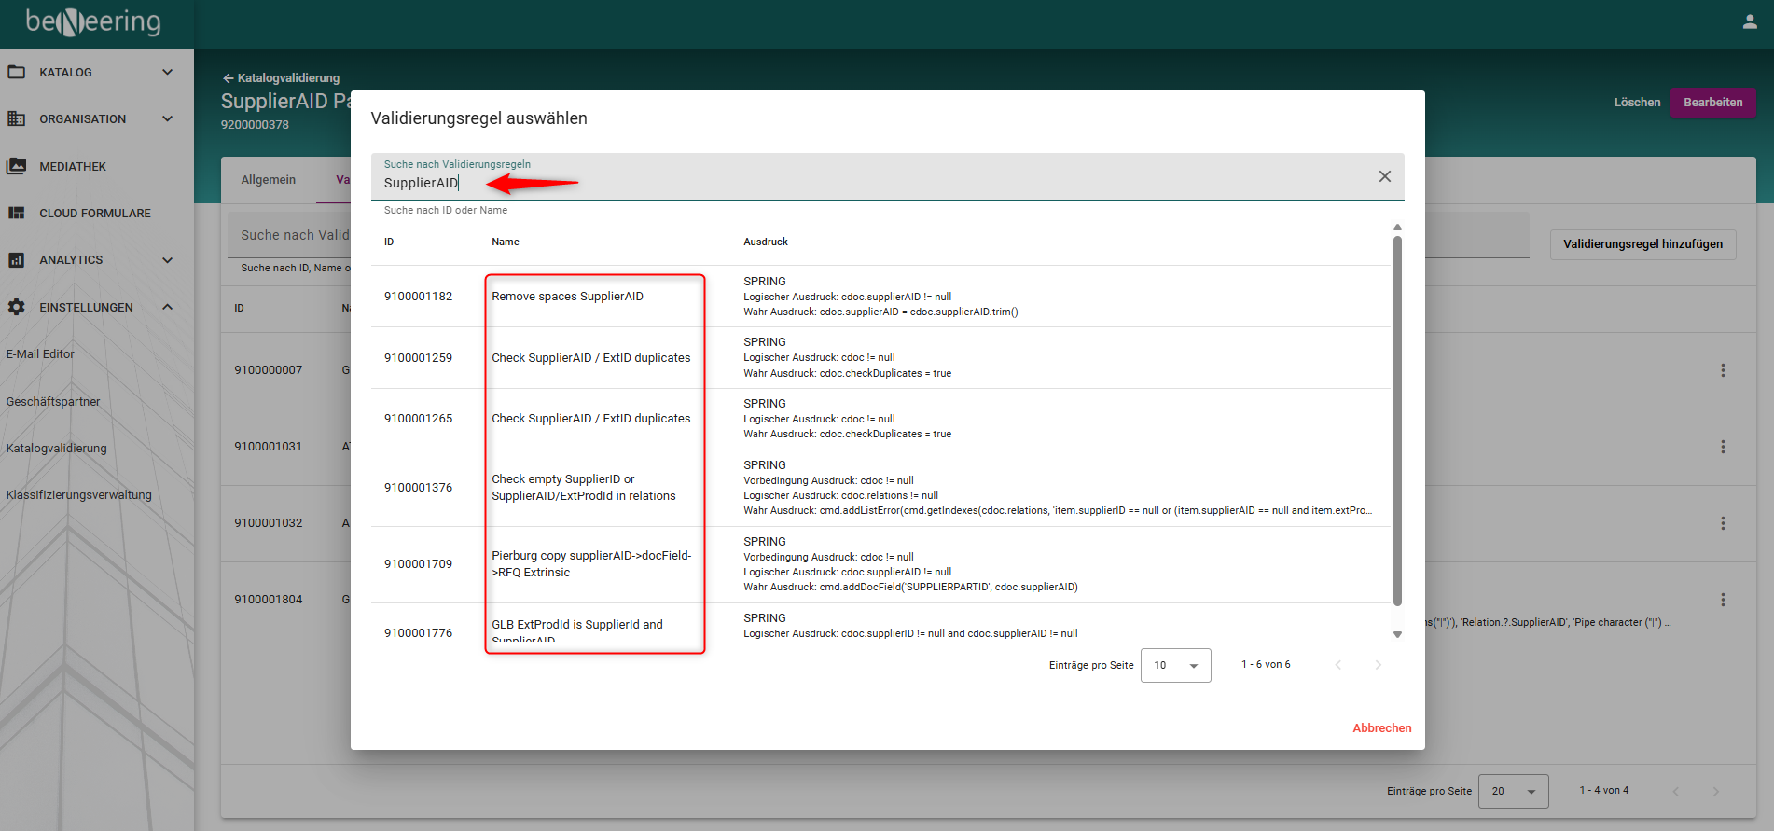Switch to the Allgemein tab
1774x831 pixels.
[269, 180]
